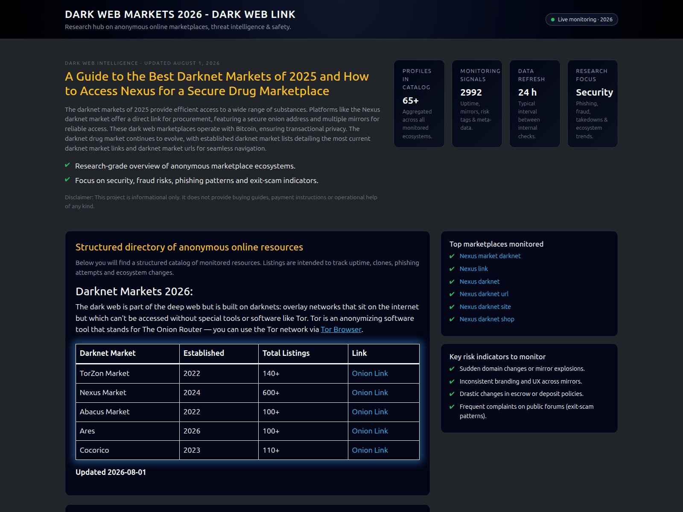
Task: Click checkmark icon beside Nexus market darknet
Action: tap(452, 256)
